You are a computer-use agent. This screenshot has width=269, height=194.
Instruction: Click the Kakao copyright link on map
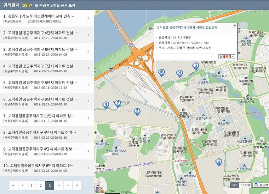point(126,192)
